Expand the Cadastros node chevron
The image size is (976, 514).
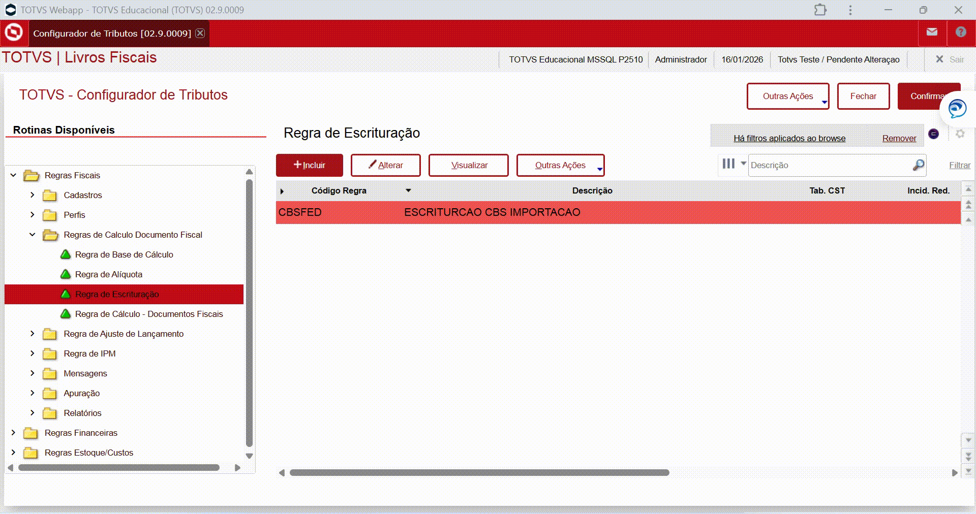[32, 195]
